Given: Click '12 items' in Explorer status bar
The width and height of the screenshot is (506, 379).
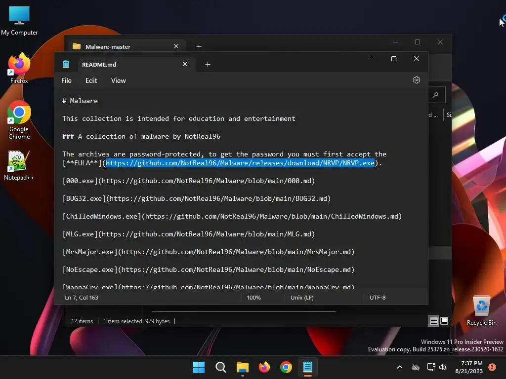Looking at the screenshot, I should [82, 321].
